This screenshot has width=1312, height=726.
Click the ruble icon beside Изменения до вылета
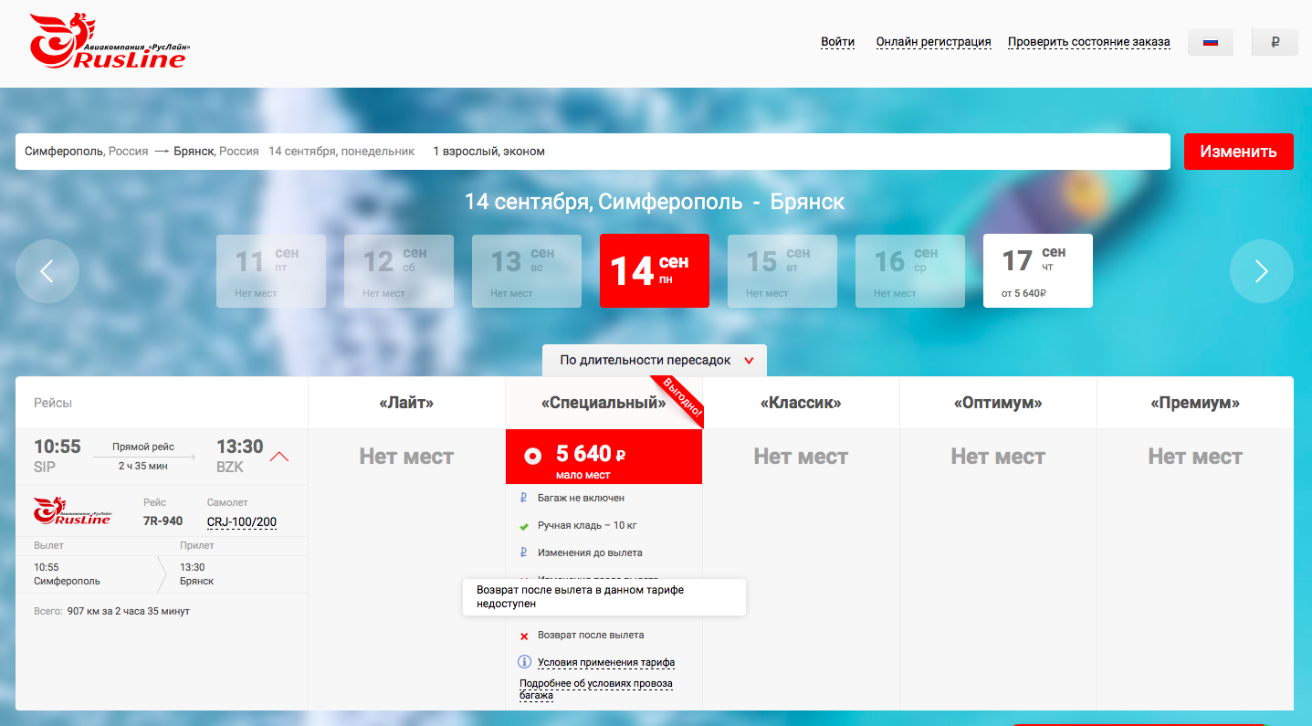523,552
